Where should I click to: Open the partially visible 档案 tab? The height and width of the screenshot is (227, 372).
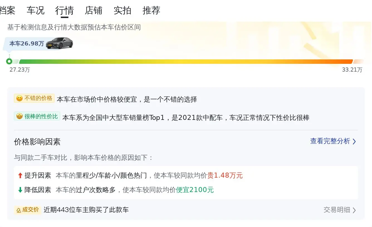click(8, 11)
